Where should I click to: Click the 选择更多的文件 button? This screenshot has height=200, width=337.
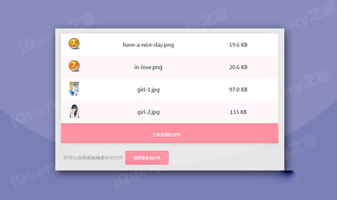[x=147, y=158]
